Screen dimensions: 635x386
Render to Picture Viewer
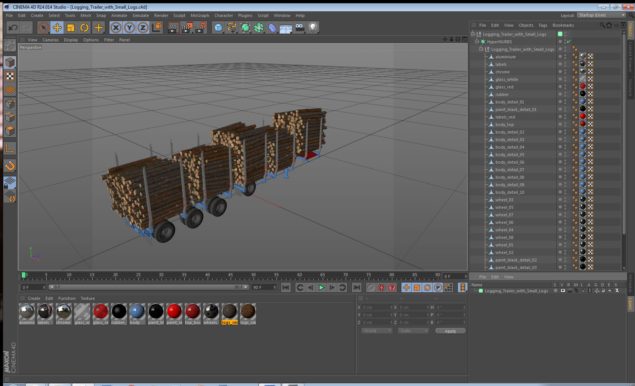187,27
